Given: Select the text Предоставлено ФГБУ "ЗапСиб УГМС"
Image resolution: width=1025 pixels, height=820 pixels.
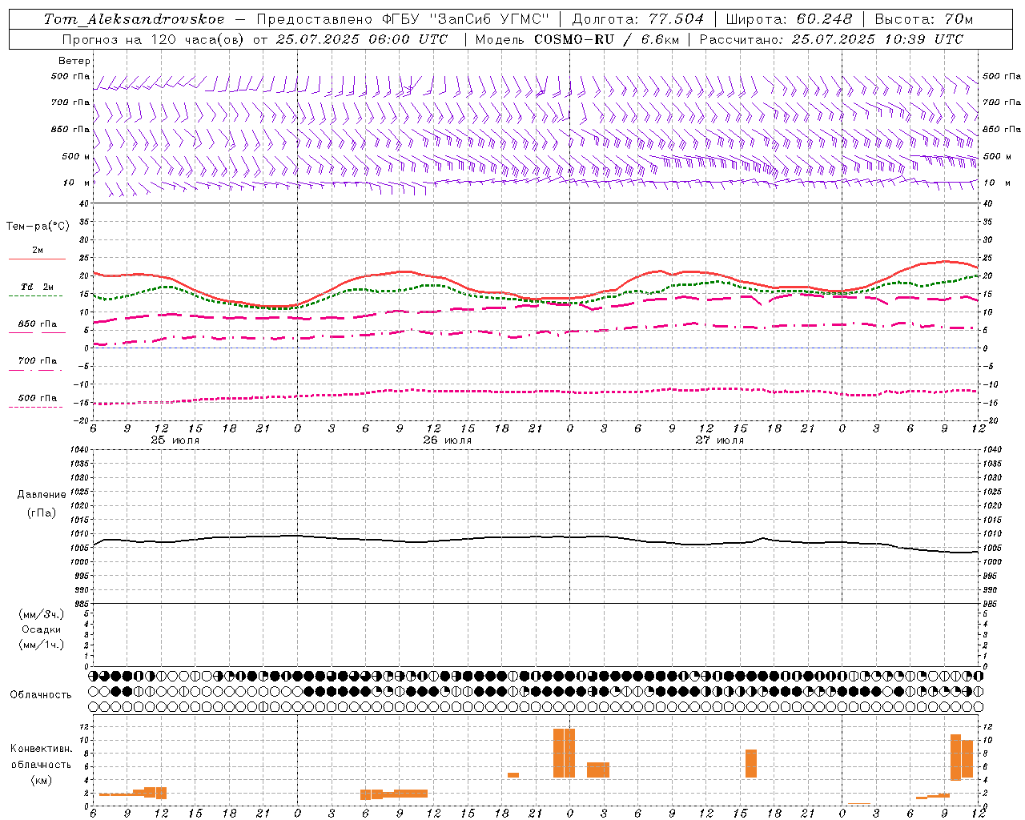Looking at the screenshot, I should coord(403,19).
